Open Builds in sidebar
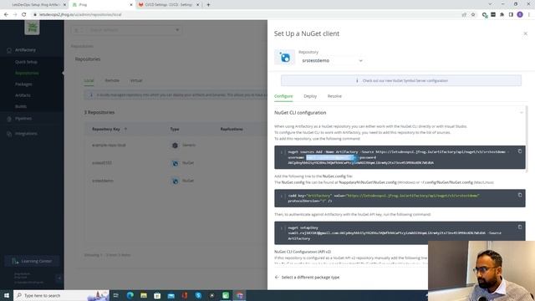The image size is (535, 301). (20, 106)
